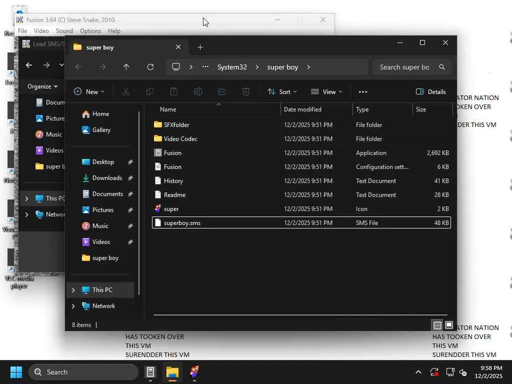
Task: Click the Delete trash icon
Action: [x=246, y=92]
